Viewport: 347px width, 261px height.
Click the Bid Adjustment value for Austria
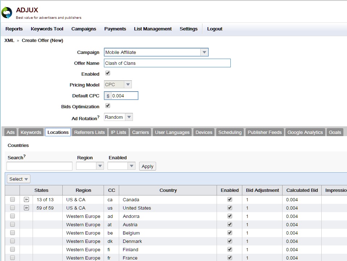pyautogui.click(x=247, y=225)
